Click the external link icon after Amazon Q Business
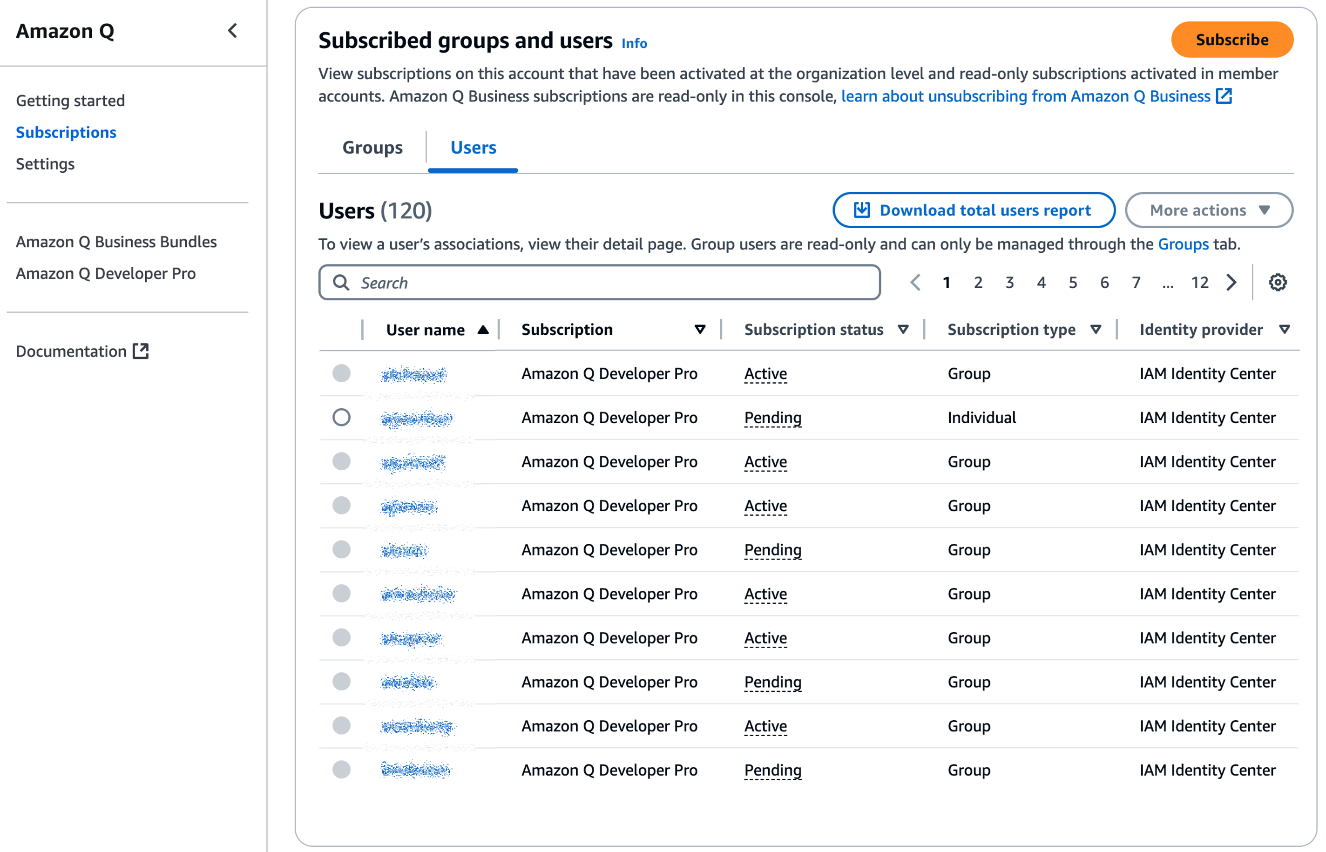 (1225, 96)
